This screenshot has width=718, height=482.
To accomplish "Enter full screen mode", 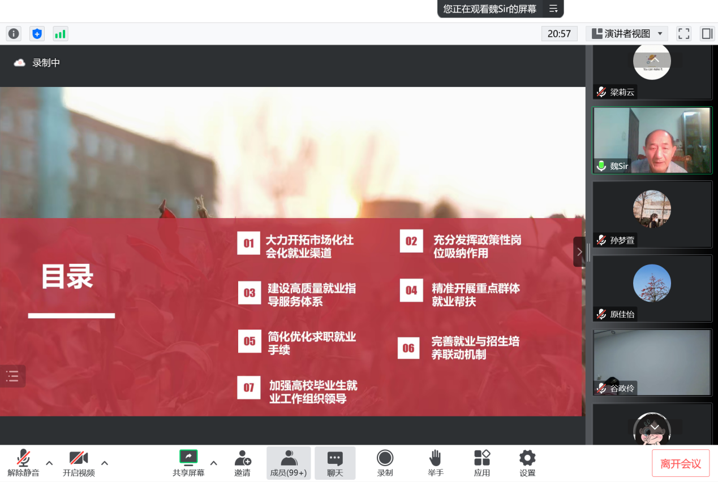I will (x=684, y=33).
